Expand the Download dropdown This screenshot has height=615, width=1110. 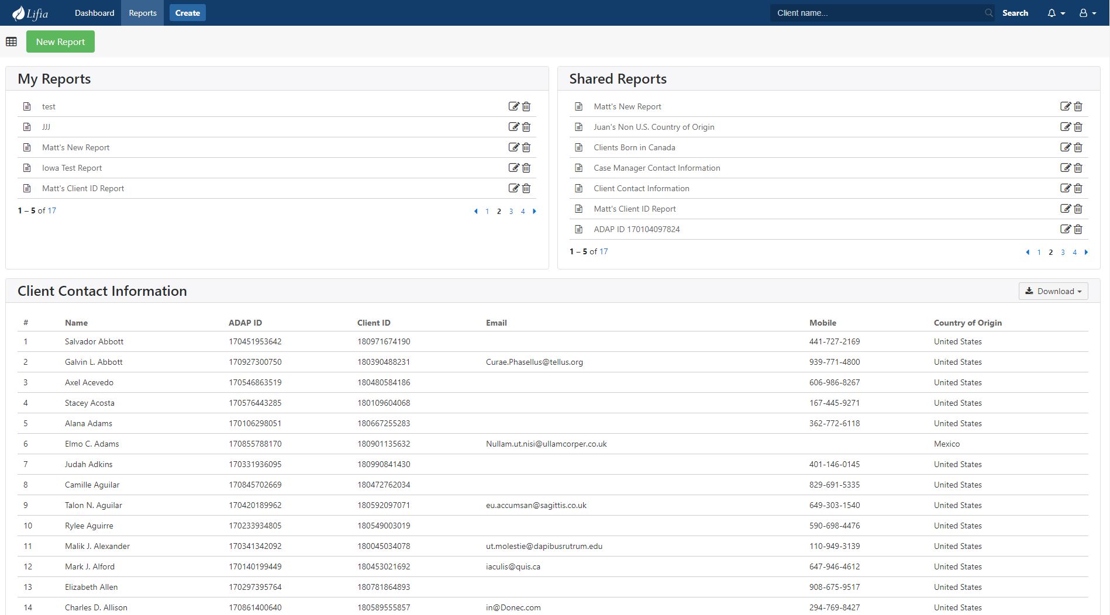click(1053, 291)
